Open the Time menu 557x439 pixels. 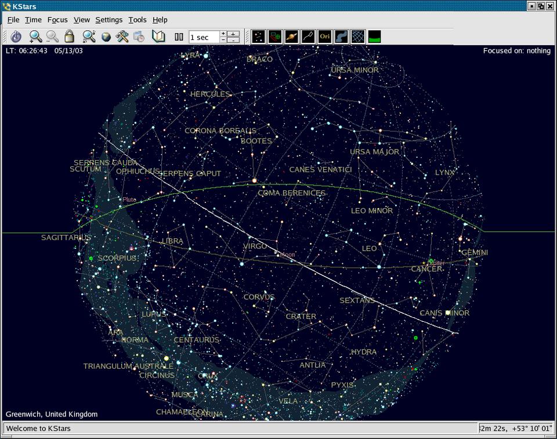point(33,20)
